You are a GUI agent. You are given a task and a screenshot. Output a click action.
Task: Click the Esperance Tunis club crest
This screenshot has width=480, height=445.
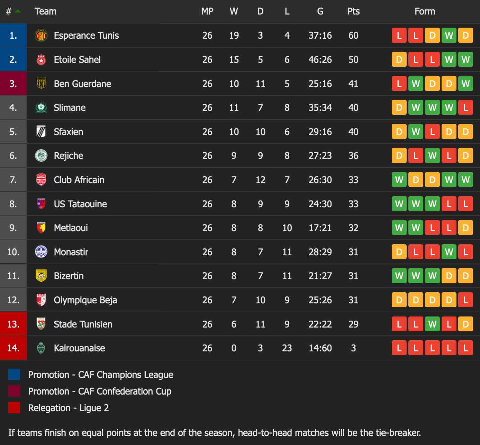point(41,36)
